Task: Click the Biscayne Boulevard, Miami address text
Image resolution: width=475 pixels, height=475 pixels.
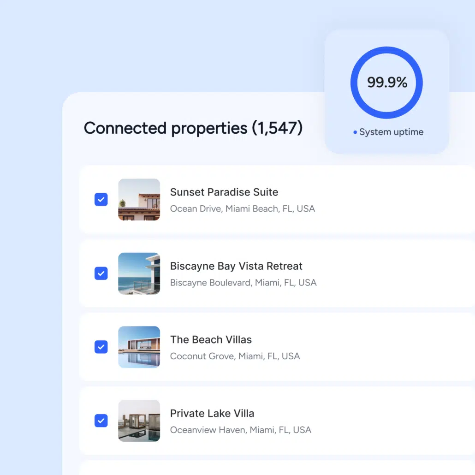Action: click(x=243, y=282)
